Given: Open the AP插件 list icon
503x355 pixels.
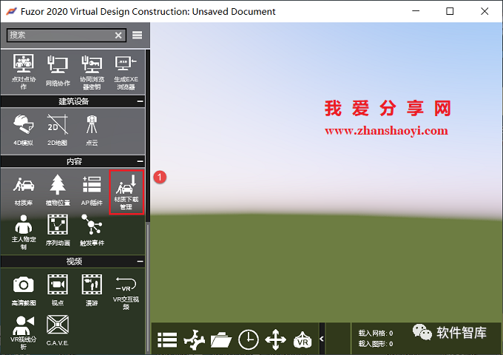Looking at the screenshot, I should (x=92, y=191).
